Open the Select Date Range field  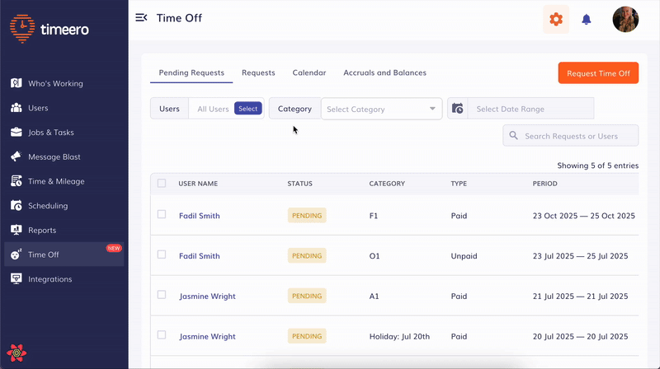click(x=530, y=109)
